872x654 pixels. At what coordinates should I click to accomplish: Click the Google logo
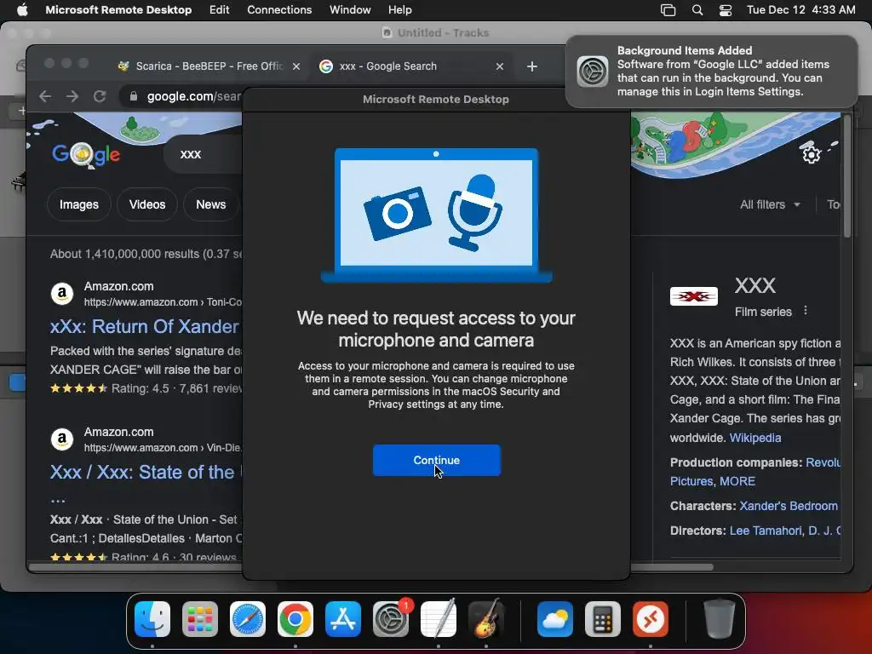(86, 155)
